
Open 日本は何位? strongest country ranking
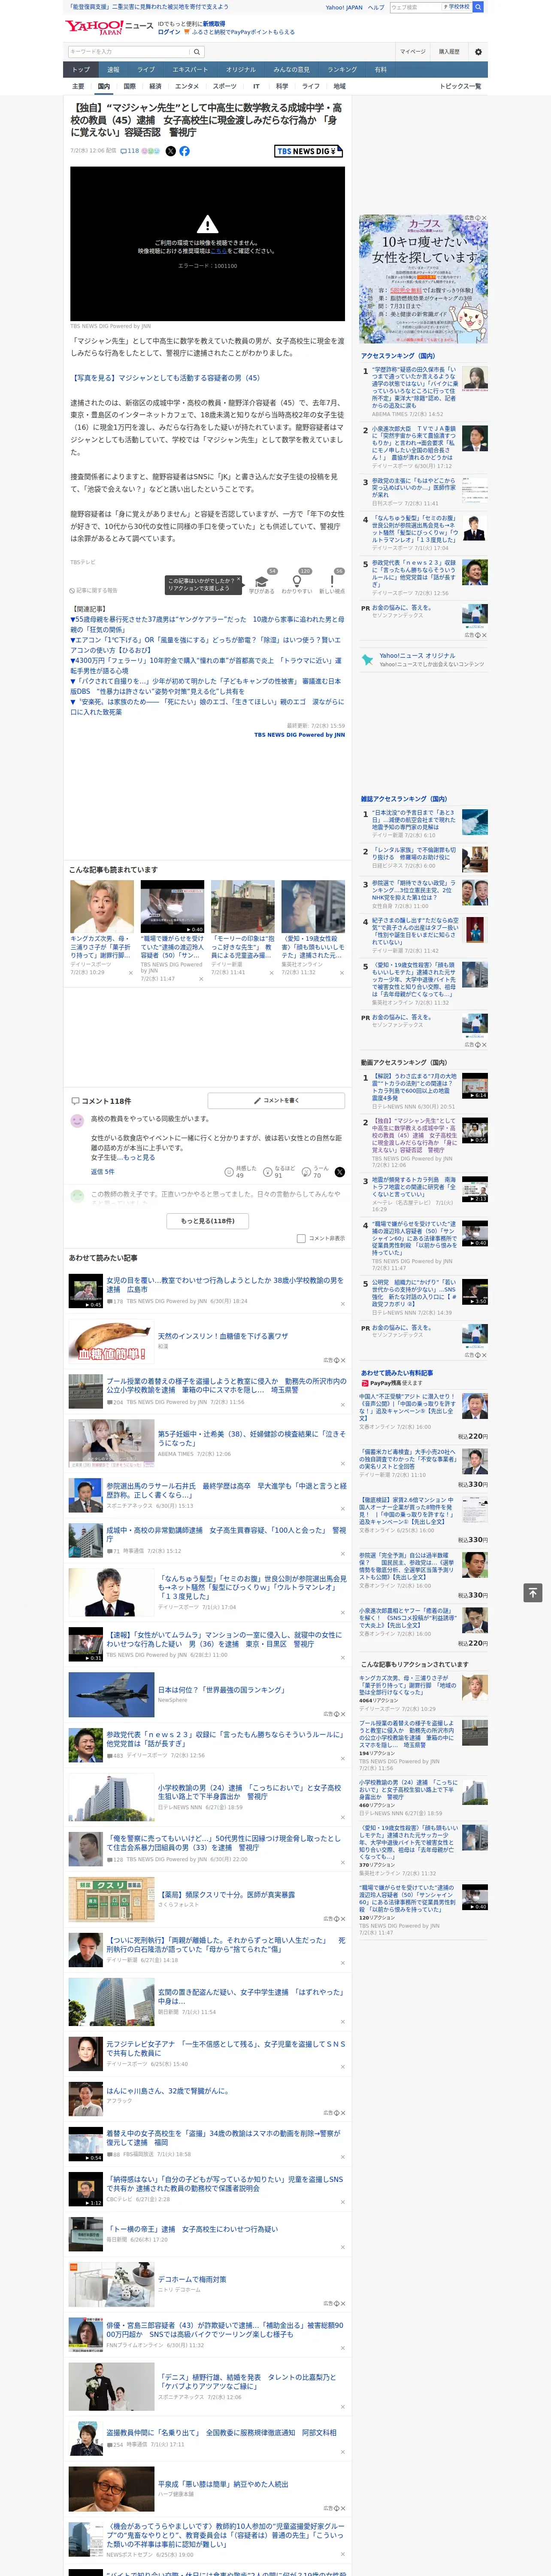coord(221,1689)
